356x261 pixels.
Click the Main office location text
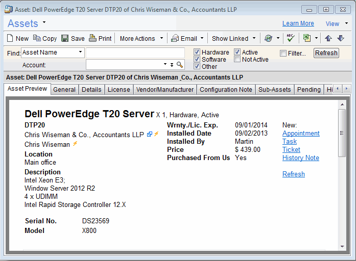point(40,162)
